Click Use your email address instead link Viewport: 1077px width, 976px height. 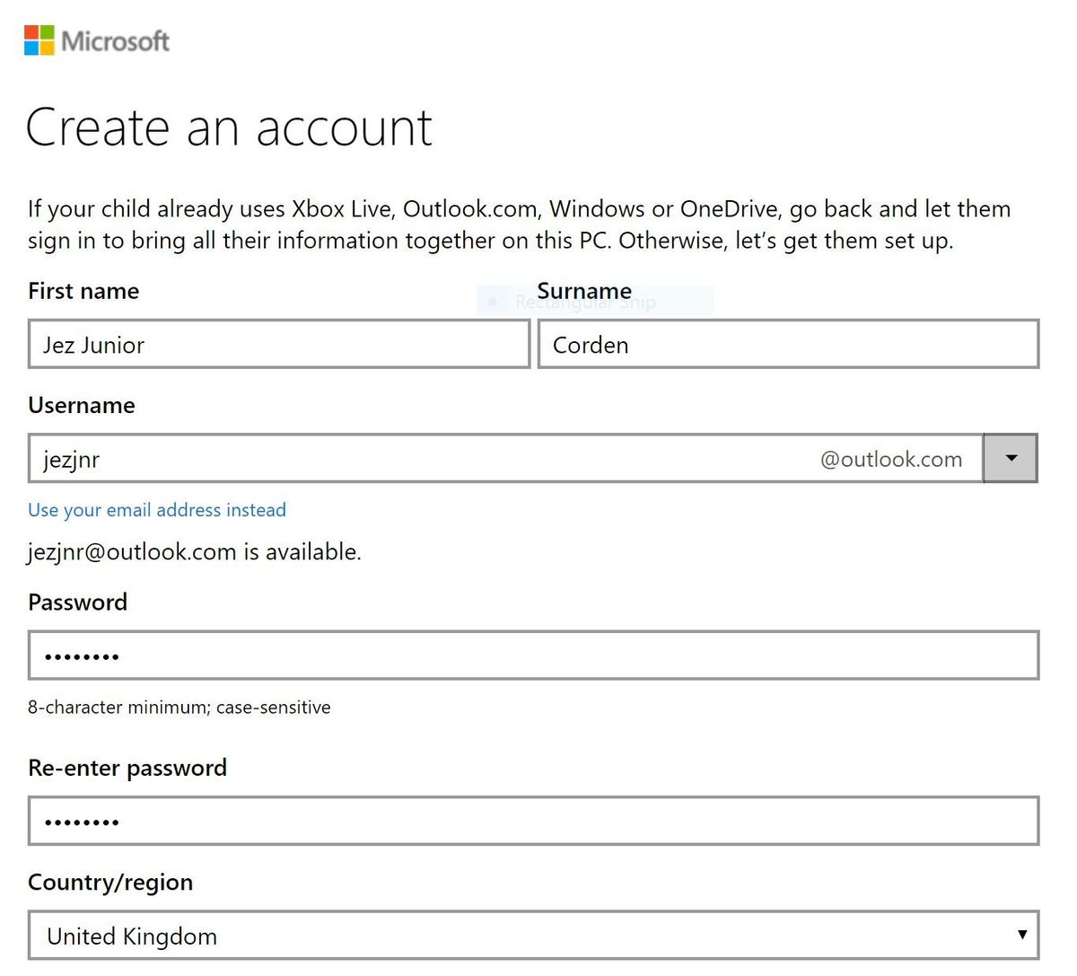pyautogui.click(x=157, y=510)
